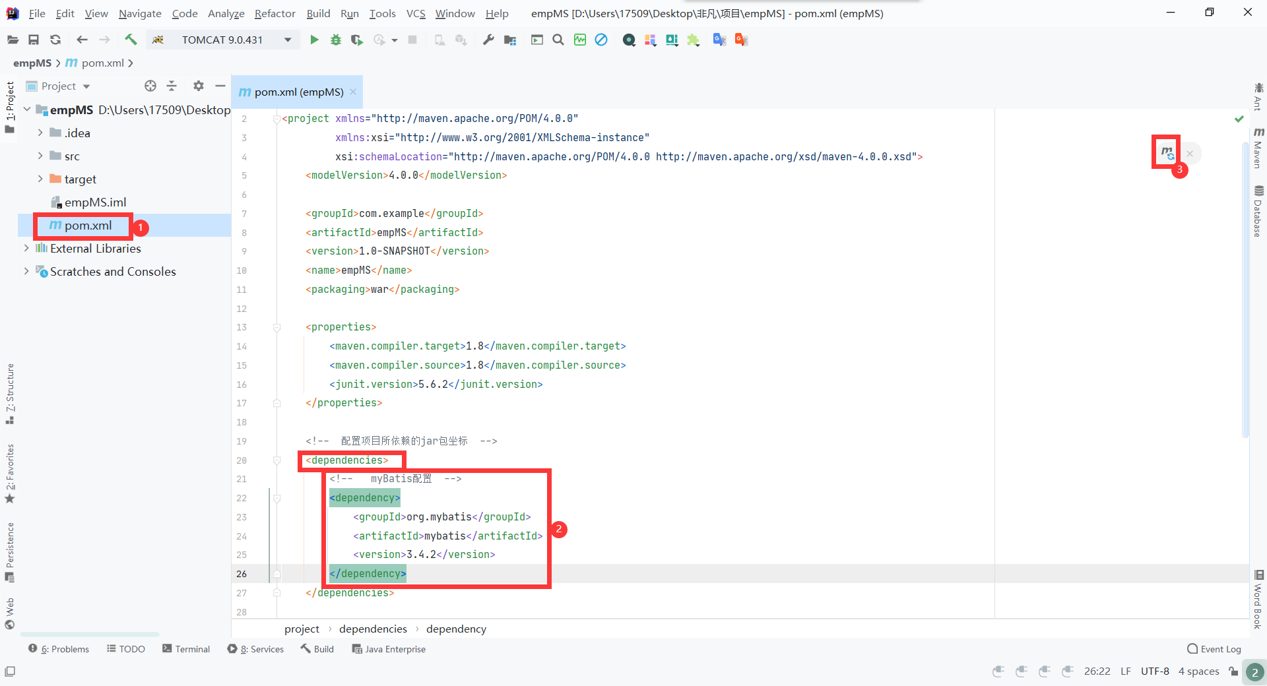1267x686 pixels.
Task: Open the Event Log
Action: point(1214,649)
